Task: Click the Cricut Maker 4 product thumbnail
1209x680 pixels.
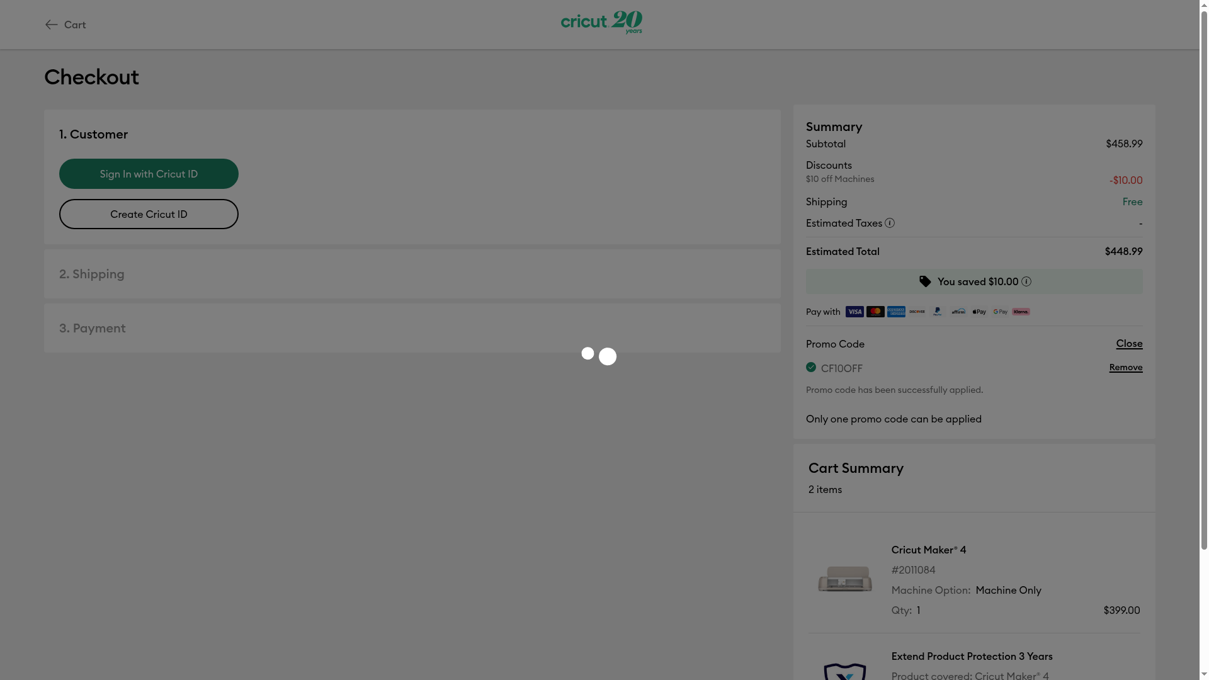Action: coord(845,579)
